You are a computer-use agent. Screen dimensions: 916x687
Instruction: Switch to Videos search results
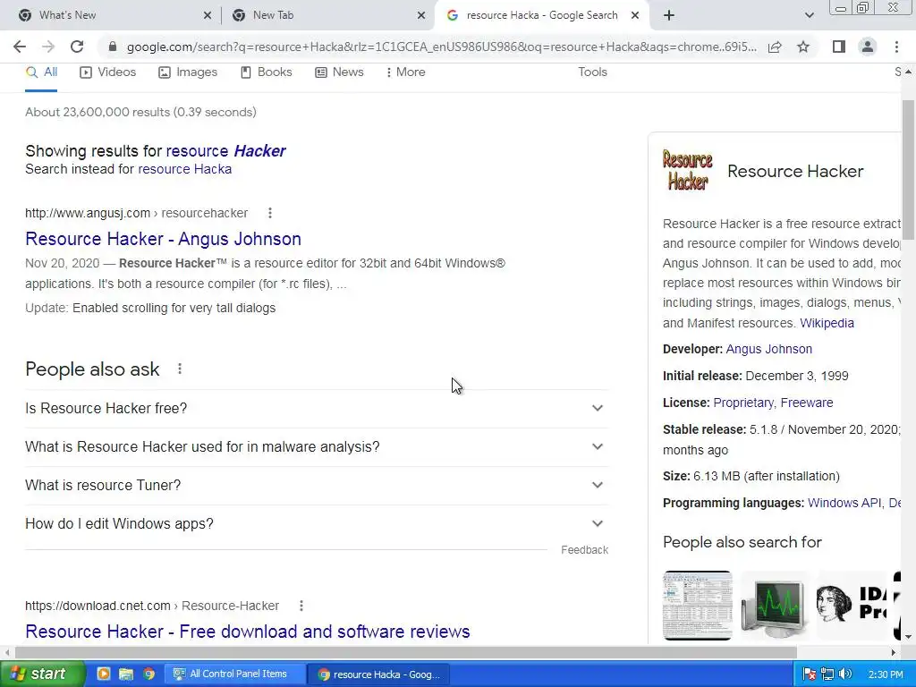click(x=108, y=72)
